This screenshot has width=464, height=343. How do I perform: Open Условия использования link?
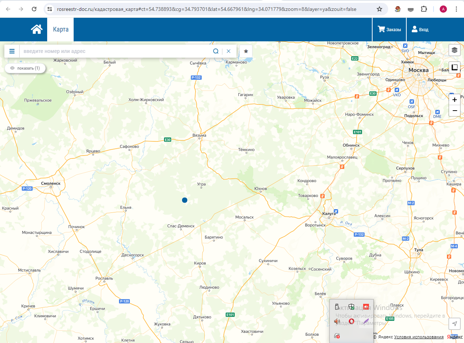tap(419, 337)
